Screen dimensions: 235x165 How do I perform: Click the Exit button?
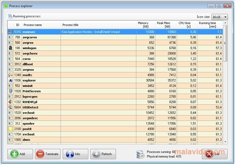pyautogui.click(x=214, y=154)
